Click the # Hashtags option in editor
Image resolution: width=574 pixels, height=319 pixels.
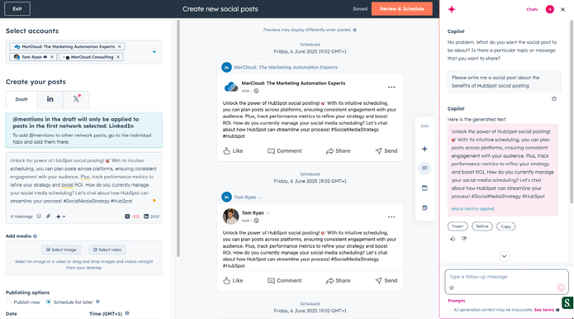[x=21, y=217]
